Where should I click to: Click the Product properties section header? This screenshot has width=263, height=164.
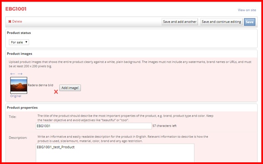[x=22, y=108]
